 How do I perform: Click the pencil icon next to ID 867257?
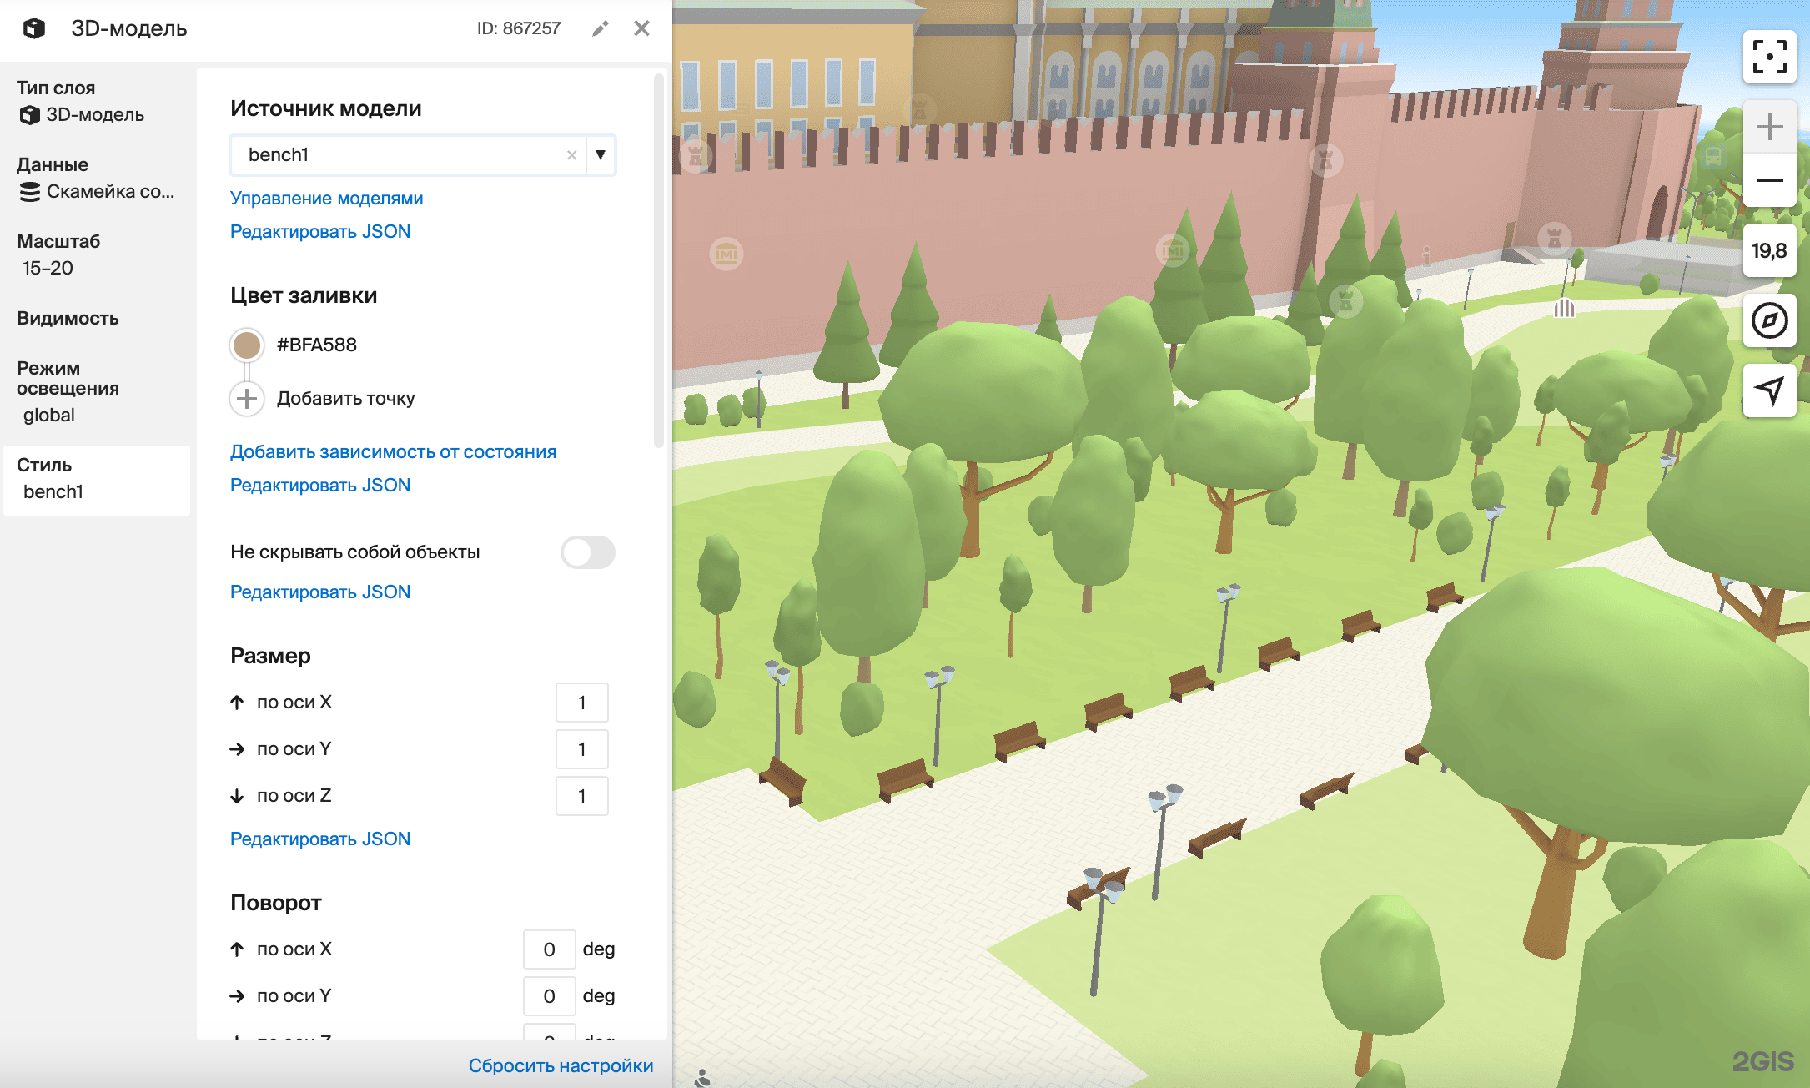pos(600,28)
